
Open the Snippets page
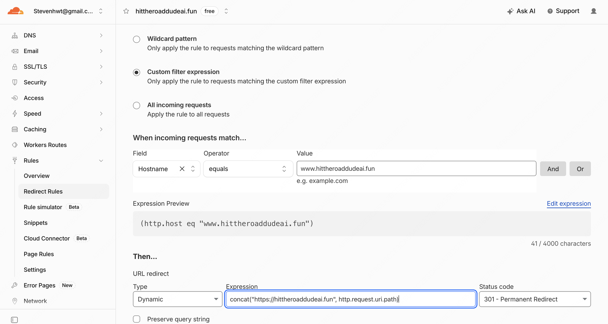click(x=36, y=223)
